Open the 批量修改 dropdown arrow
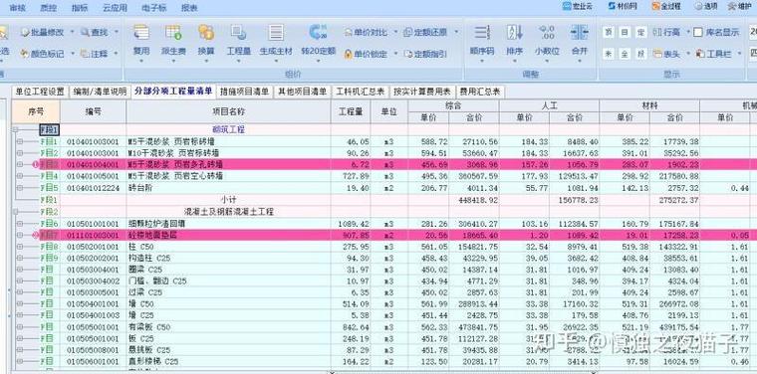 pyautogui.click(x=72, y=32)
